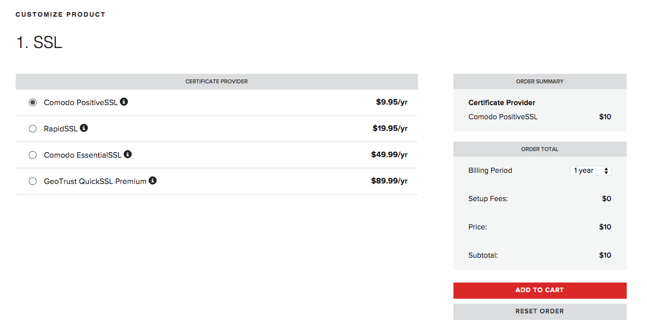This screenshot has width=647, height=327.
Task: Click the Comodo PositiveSSL row label
Action: [x=81, y=103]
